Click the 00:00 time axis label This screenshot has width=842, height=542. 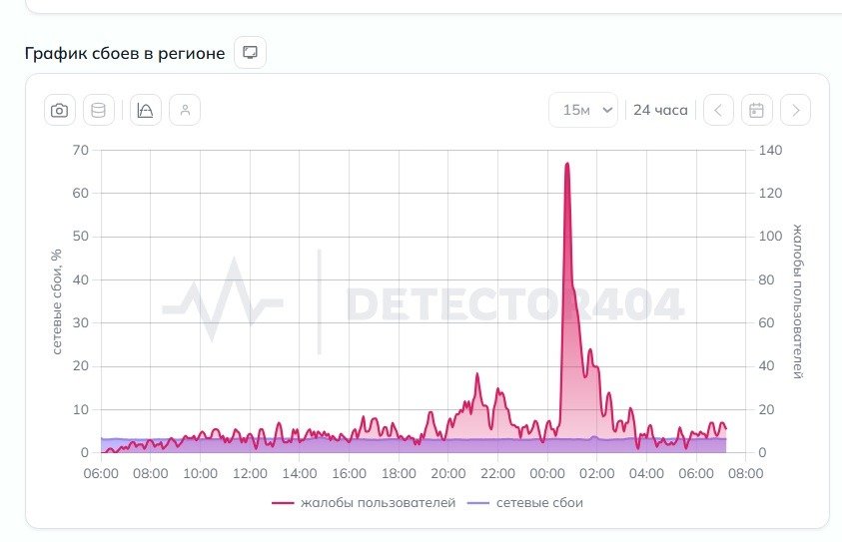click(547, 473)
